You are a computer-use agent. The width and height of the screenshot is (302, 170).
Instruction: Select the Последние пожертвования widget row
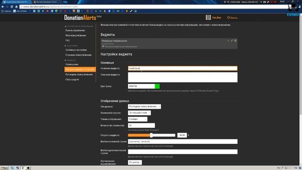click(x=169, y=43)
